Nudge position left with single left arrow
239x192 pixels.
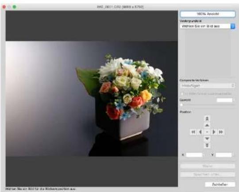pyautogui.click(x=200, y=132)
